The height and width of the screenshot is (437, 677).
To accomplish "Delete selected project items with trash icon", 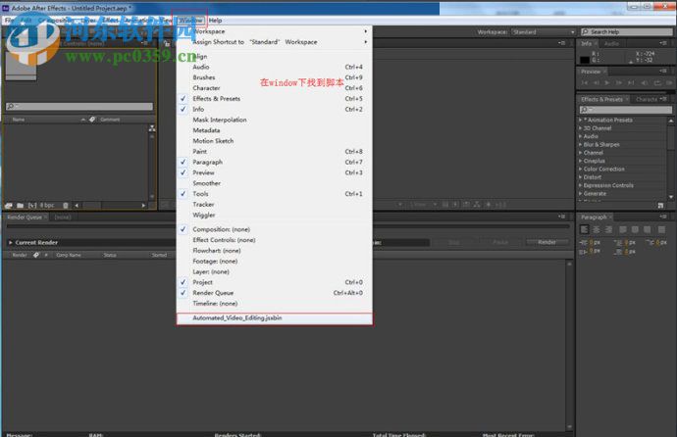I will [x=66, y=206].
